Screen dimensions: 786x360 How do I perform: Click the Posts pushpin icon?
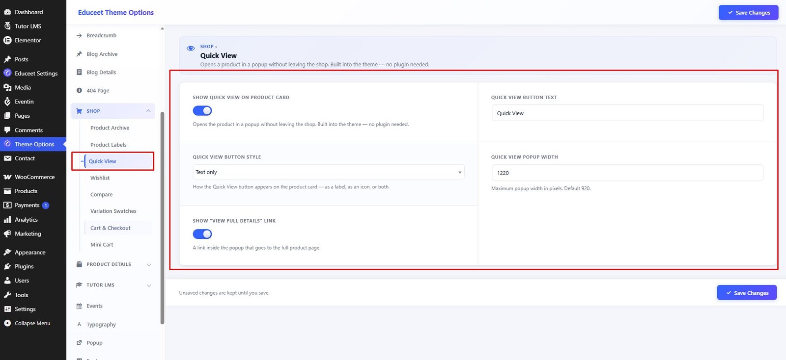7,59
